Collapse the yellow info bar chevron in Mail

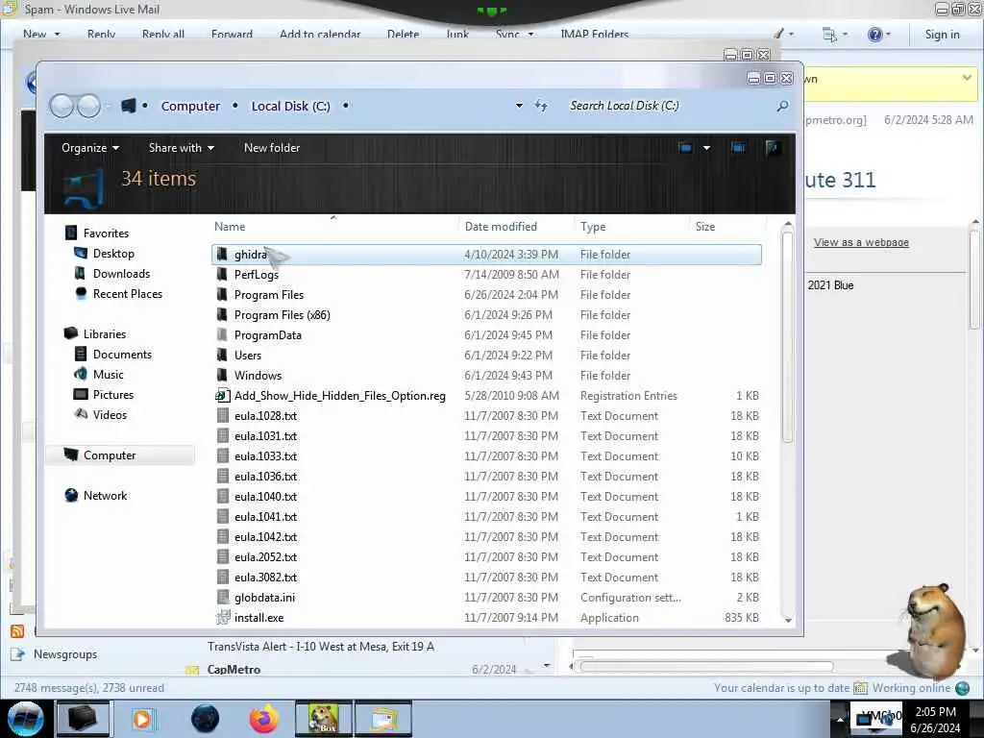[x=967, y=78]
